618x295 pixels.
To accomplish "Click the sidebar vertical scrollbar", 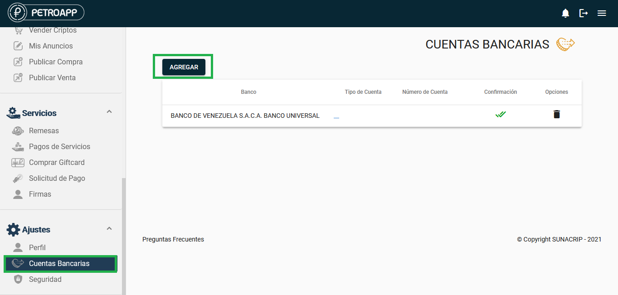I will (x=124, y=236).
